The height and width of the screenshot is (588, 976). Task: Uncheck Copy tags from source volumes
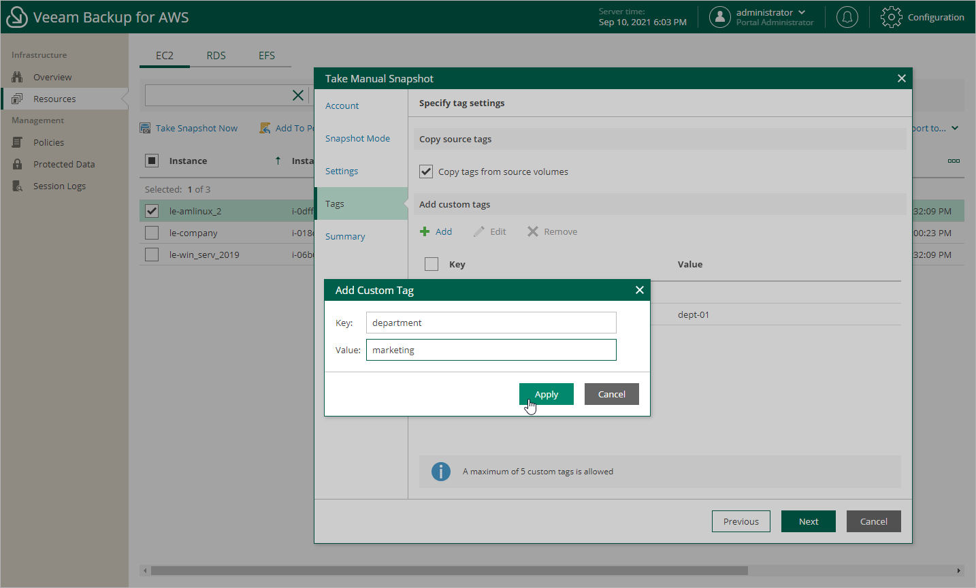pyautogui.click(x=426, y=171)
